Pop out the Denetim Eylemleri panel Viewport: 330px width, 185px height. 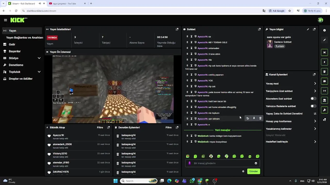177,127
